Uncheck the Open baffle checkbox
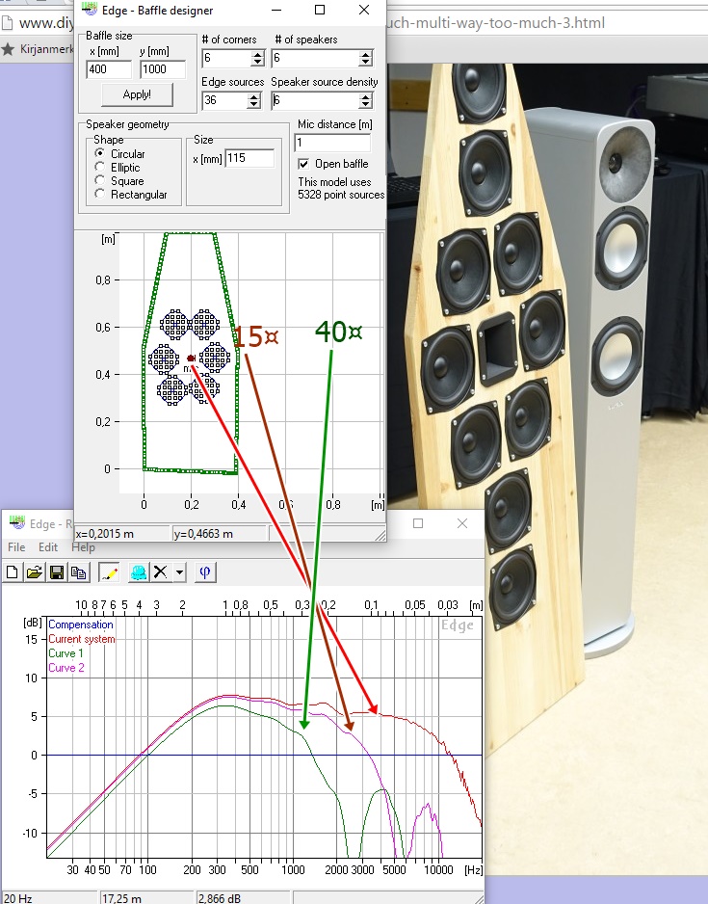 point(303,164)
